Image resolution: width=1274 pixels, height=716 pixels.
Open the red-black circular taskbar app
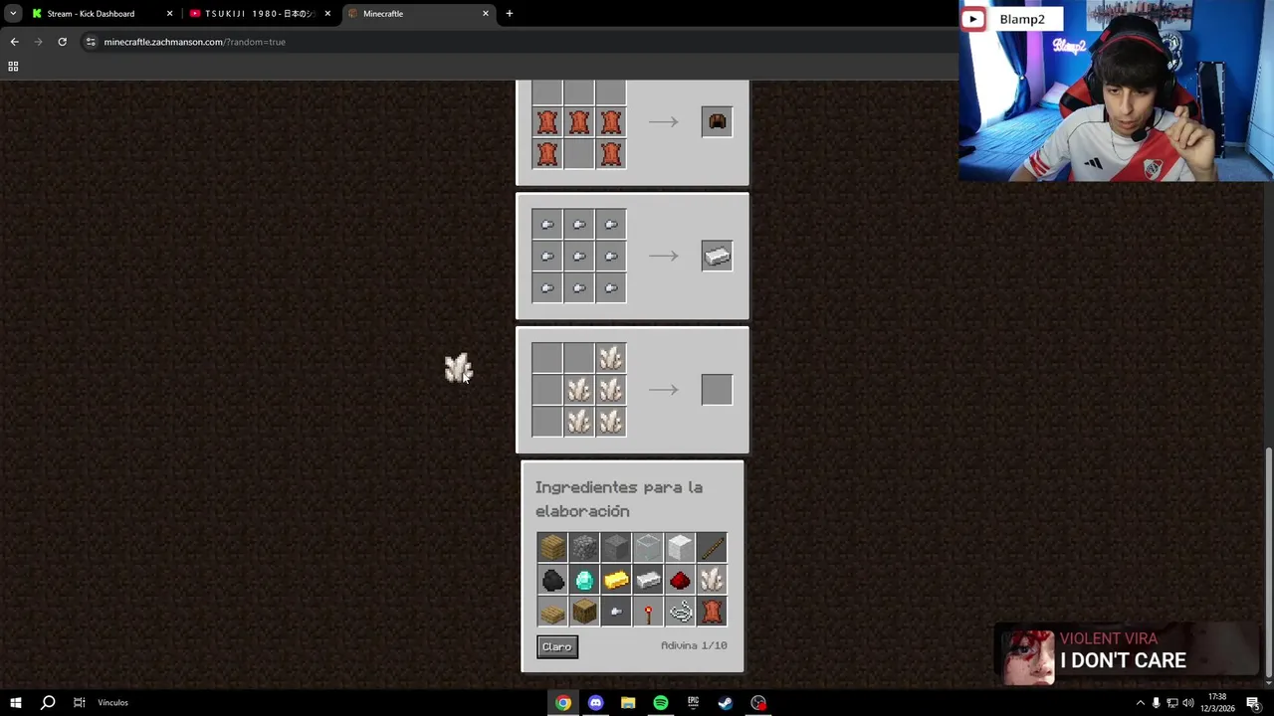point(758,703)
